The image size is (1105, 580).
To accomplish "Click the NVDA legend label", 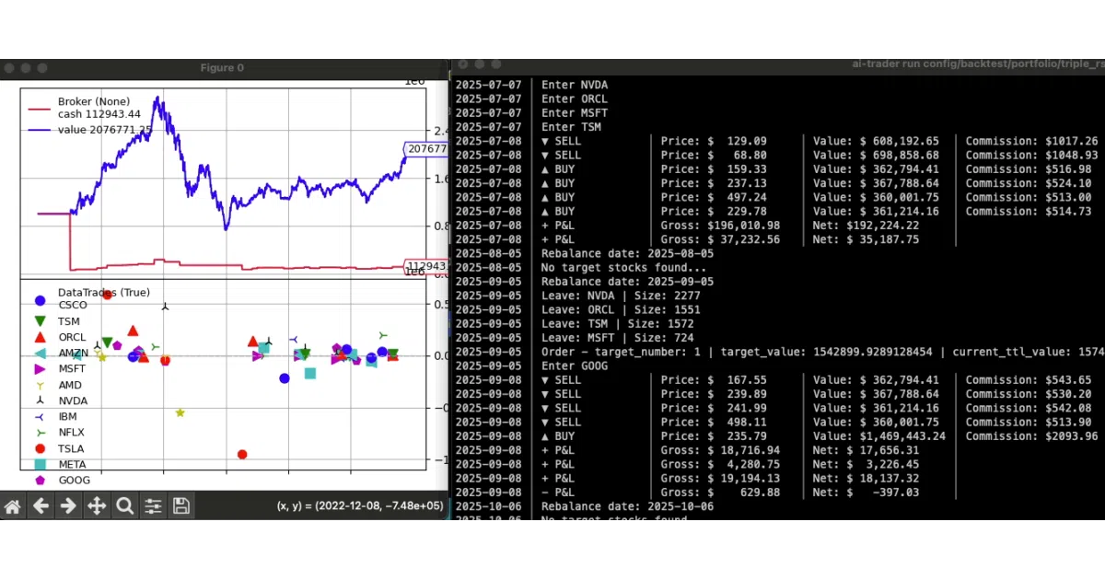I will pyautogui.click(x=73, y=400).
